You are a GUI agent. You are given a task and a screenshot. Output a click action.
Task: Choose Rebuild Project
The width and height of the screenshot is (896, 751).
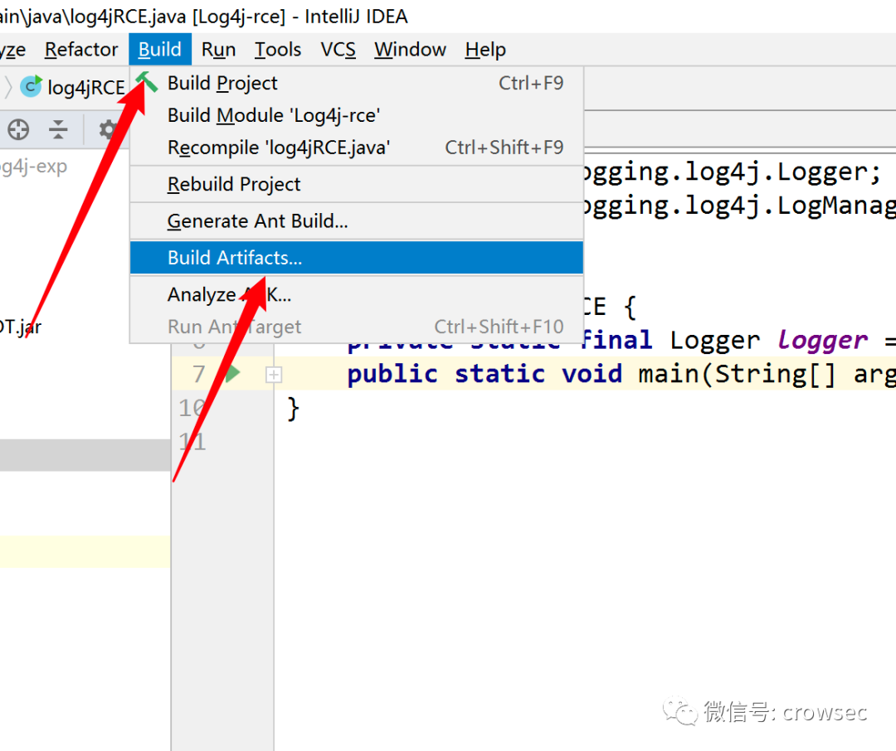click(x=357, y=184)
